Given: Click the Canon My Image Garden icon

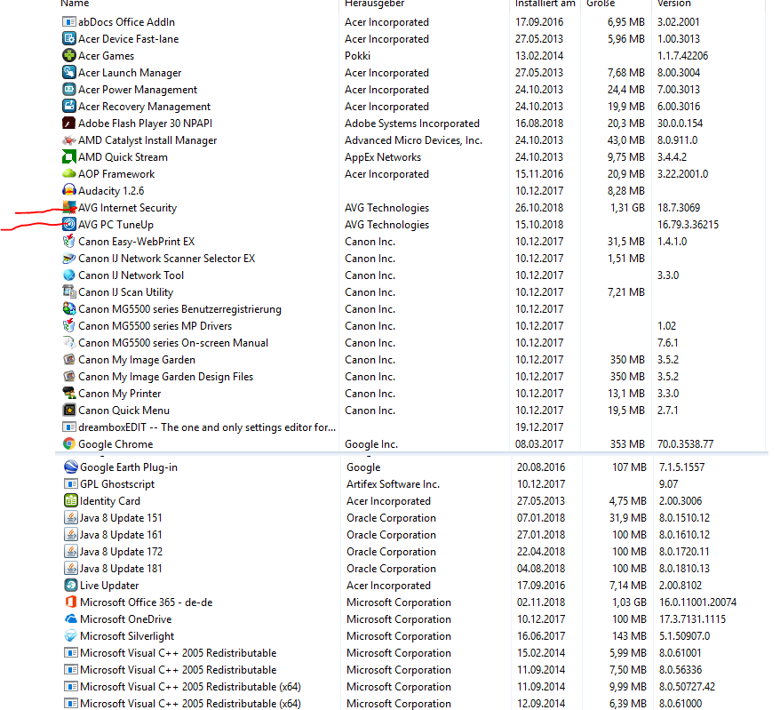Looking at the screenshot, I should pyautogui.click(x=69, y=359).
